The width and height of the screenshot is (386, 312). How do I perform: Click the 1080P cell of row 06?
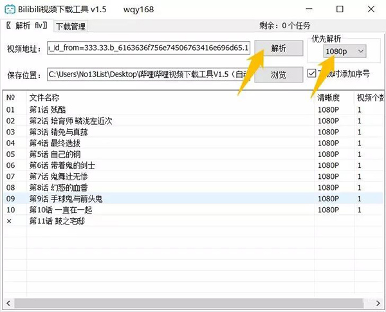328,165
